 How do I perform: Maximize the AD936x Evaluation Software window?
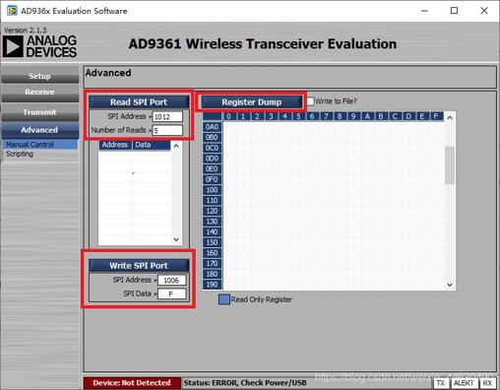[454, 11]
